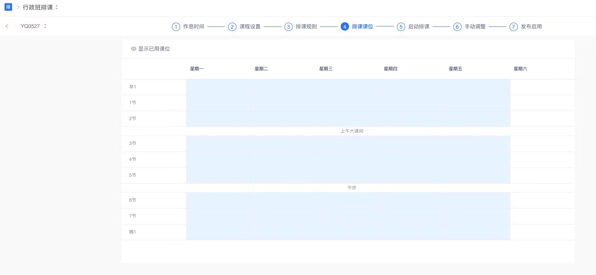
Task: Click the blue 排 app logo icon
Action: [8, 7]
